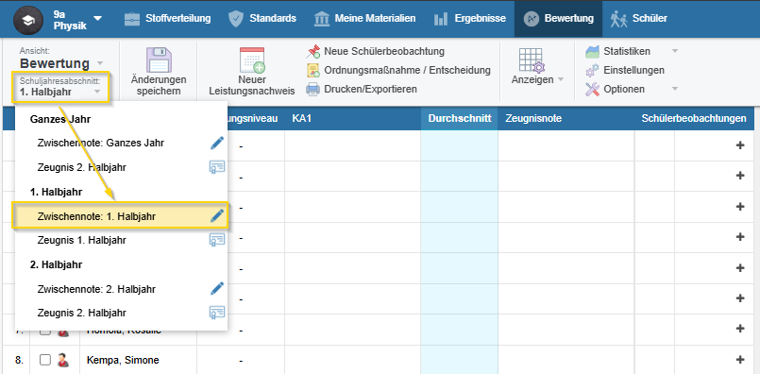The image size is (760, 374).
Task: Click the graduation cap class avatar icon
Action: point(28,20)
